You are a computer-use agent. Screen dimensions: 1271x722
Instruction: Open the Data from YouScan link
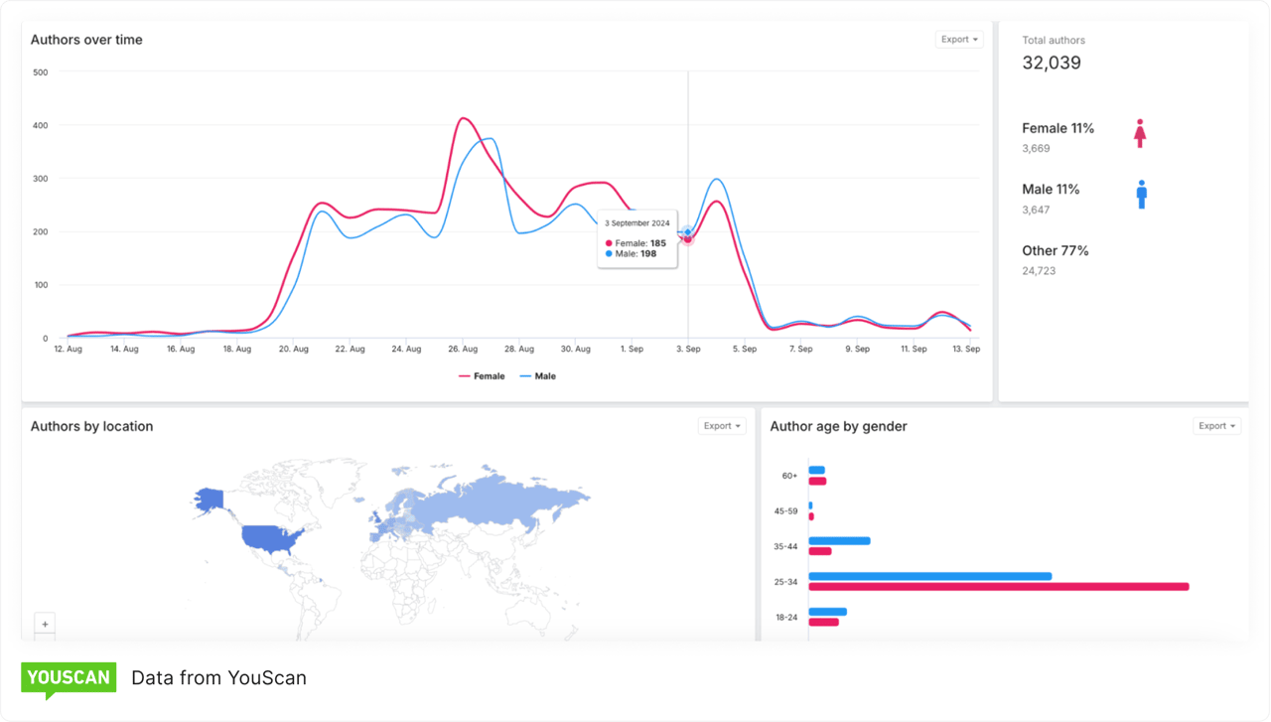coord(218,677)
